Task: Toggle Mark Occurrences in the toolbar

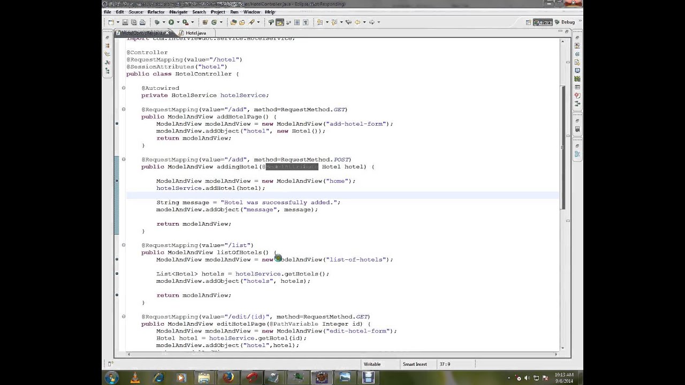Action: click(x=280, y=22)
